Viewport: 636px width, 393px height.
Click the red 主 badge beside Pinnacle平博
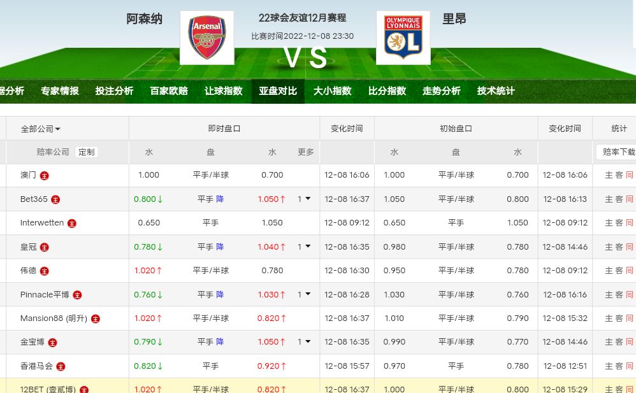point(77,295)
